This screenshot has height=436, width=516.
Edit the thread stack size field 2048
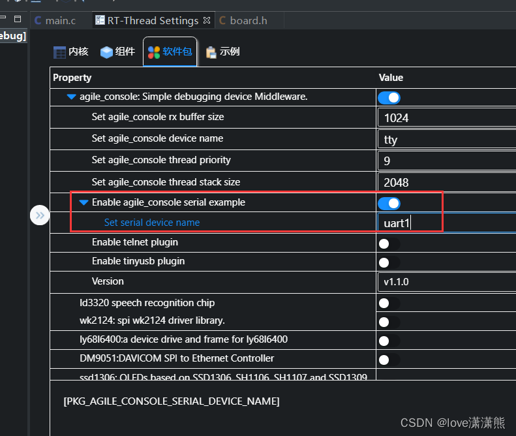point(447,182)
